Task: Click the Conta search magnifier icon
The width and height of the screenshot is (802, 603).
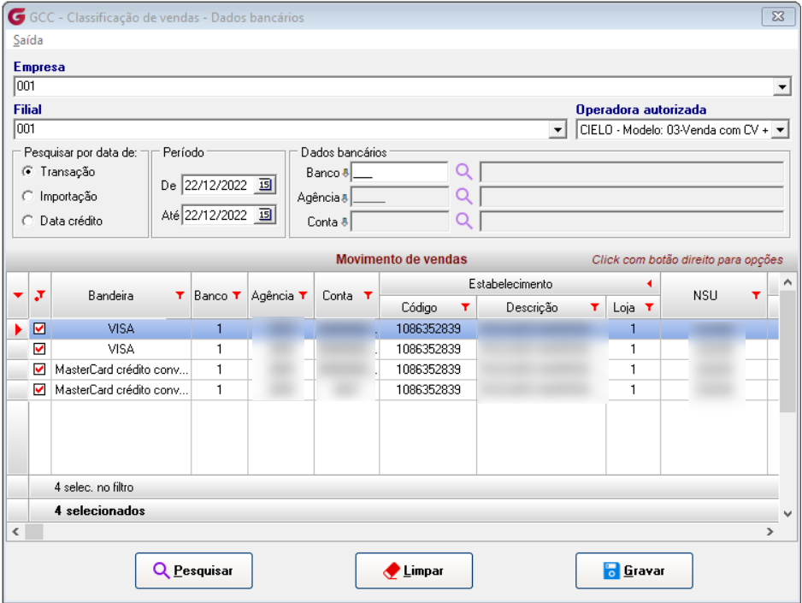Action: [463, 221]
